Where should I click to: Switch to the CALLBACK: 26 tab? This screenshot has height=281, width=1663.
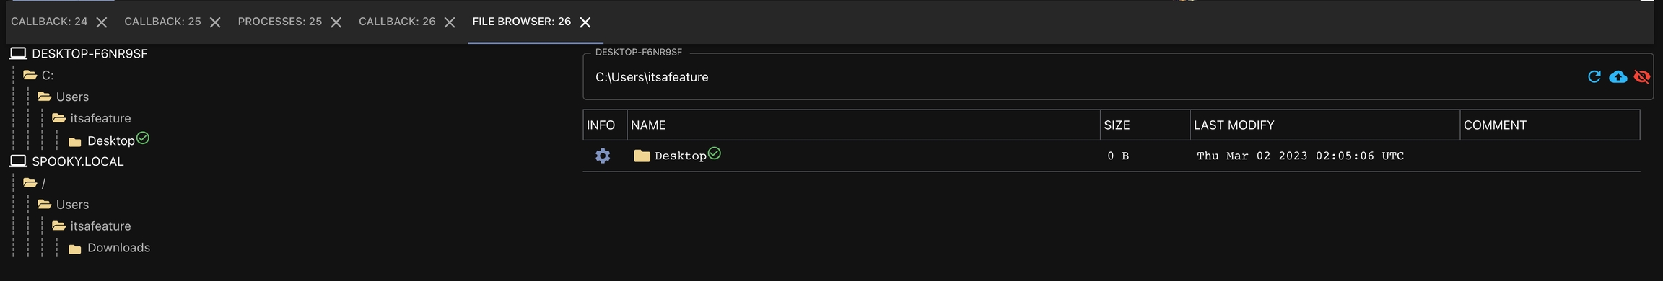coord(397,22)
